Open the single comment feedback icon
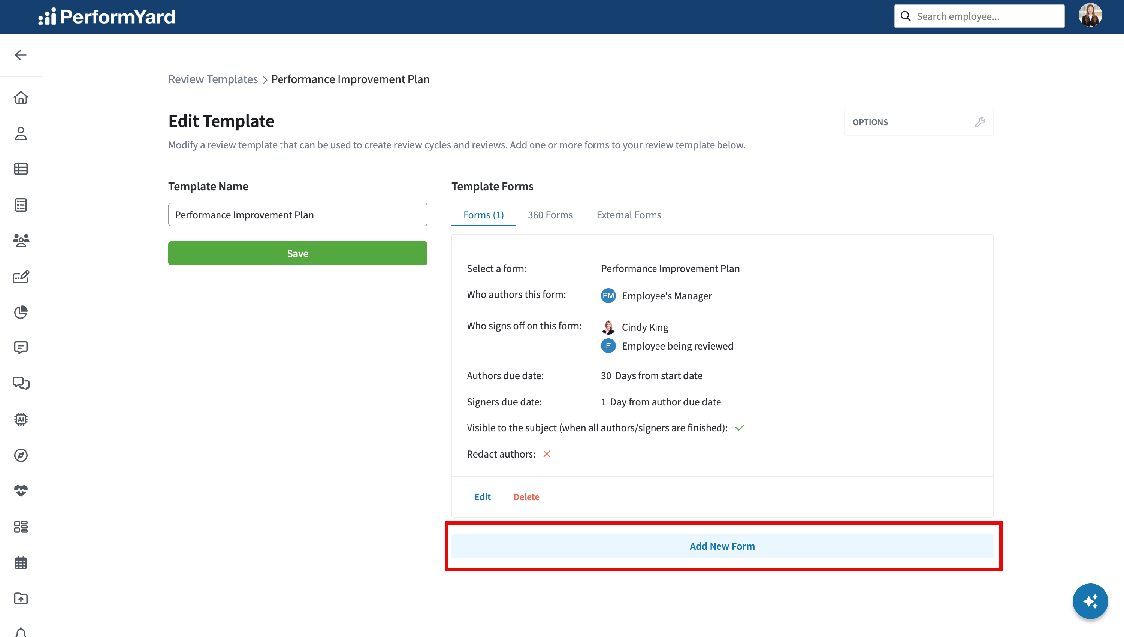Viewport: 1124px width, 637px height. click(21, 348)
